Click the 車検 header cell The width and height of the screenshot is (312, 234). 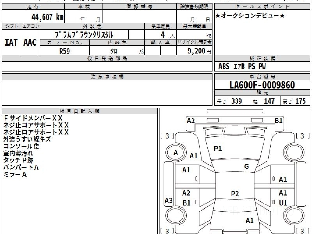[x=83, y=6]
